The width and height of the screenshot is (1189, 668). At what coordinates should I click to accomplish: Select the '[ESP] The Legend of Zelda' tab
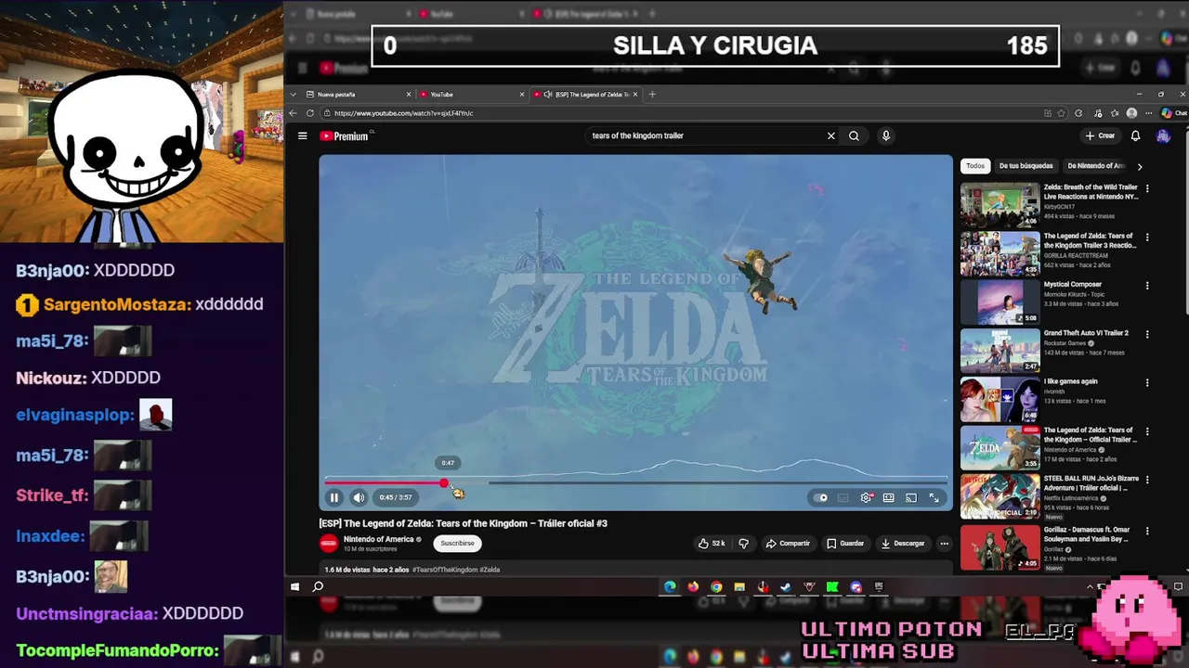tap(585, 95)
